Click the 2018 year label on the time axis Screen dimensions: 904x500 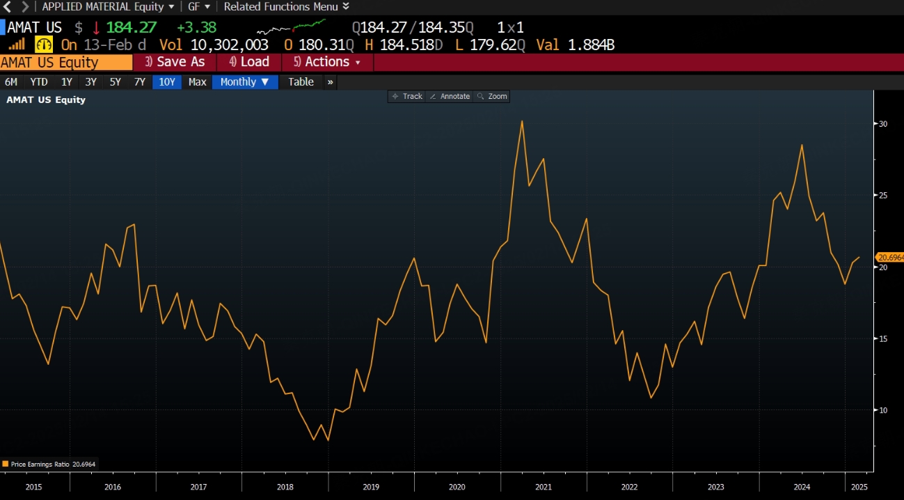tap(285, 487)
